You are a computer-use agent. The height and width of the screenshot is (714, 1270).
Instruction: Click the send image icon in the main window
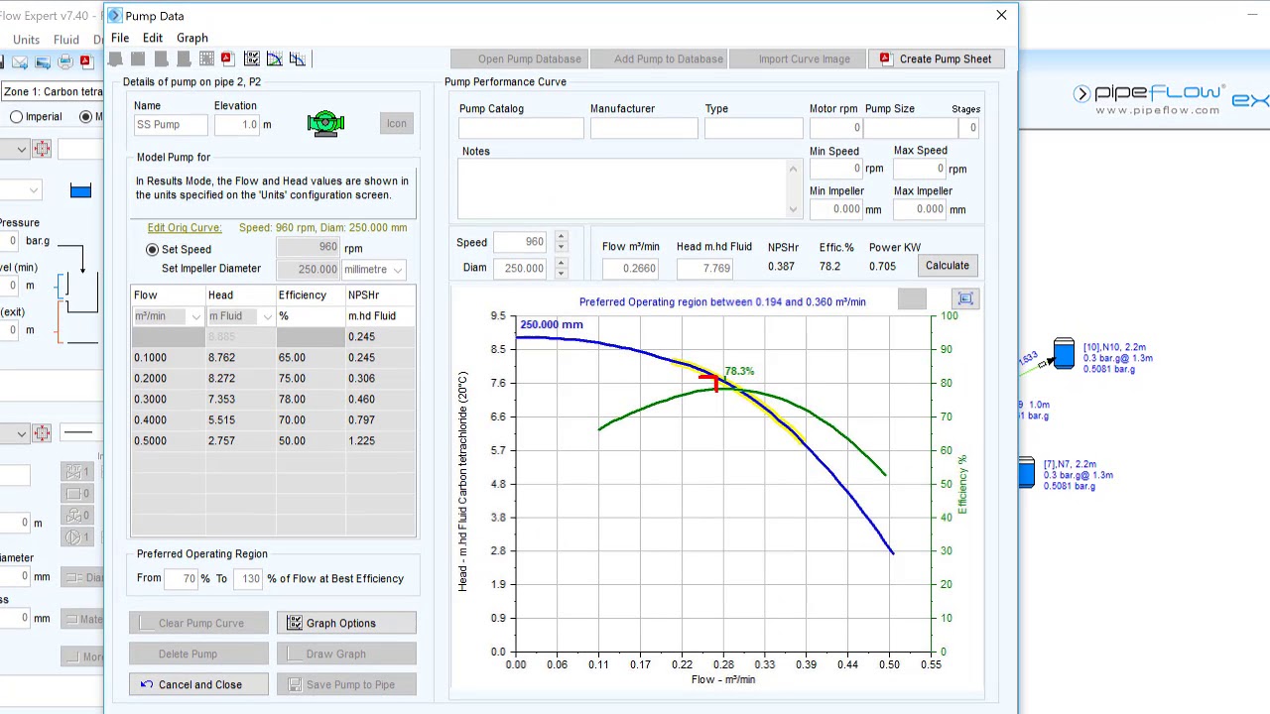(x=43, y=62)
